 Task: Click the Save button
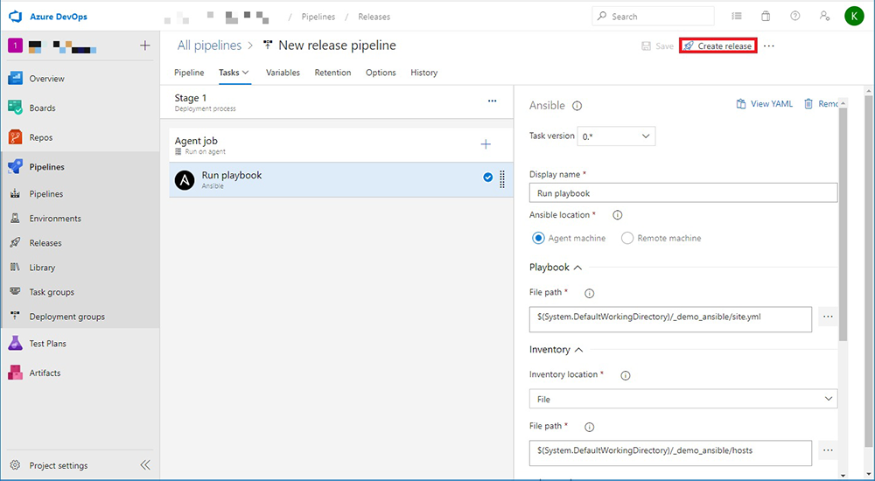(x=657, y=45)
